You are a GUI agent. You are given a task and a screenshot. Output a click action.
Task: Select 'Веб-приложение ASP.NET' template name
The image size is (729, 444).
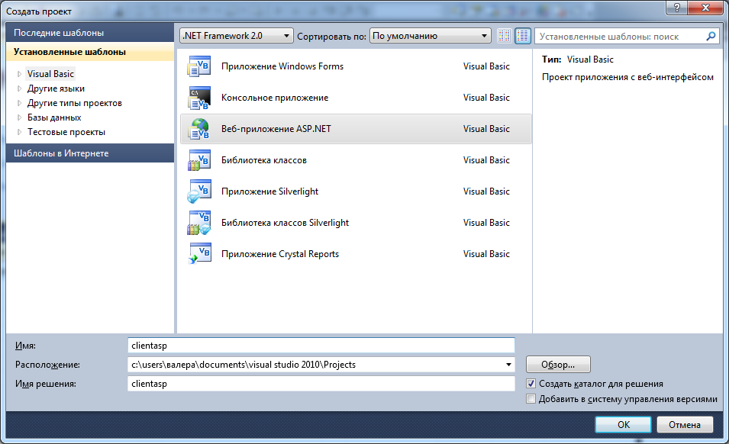point(276,129)
